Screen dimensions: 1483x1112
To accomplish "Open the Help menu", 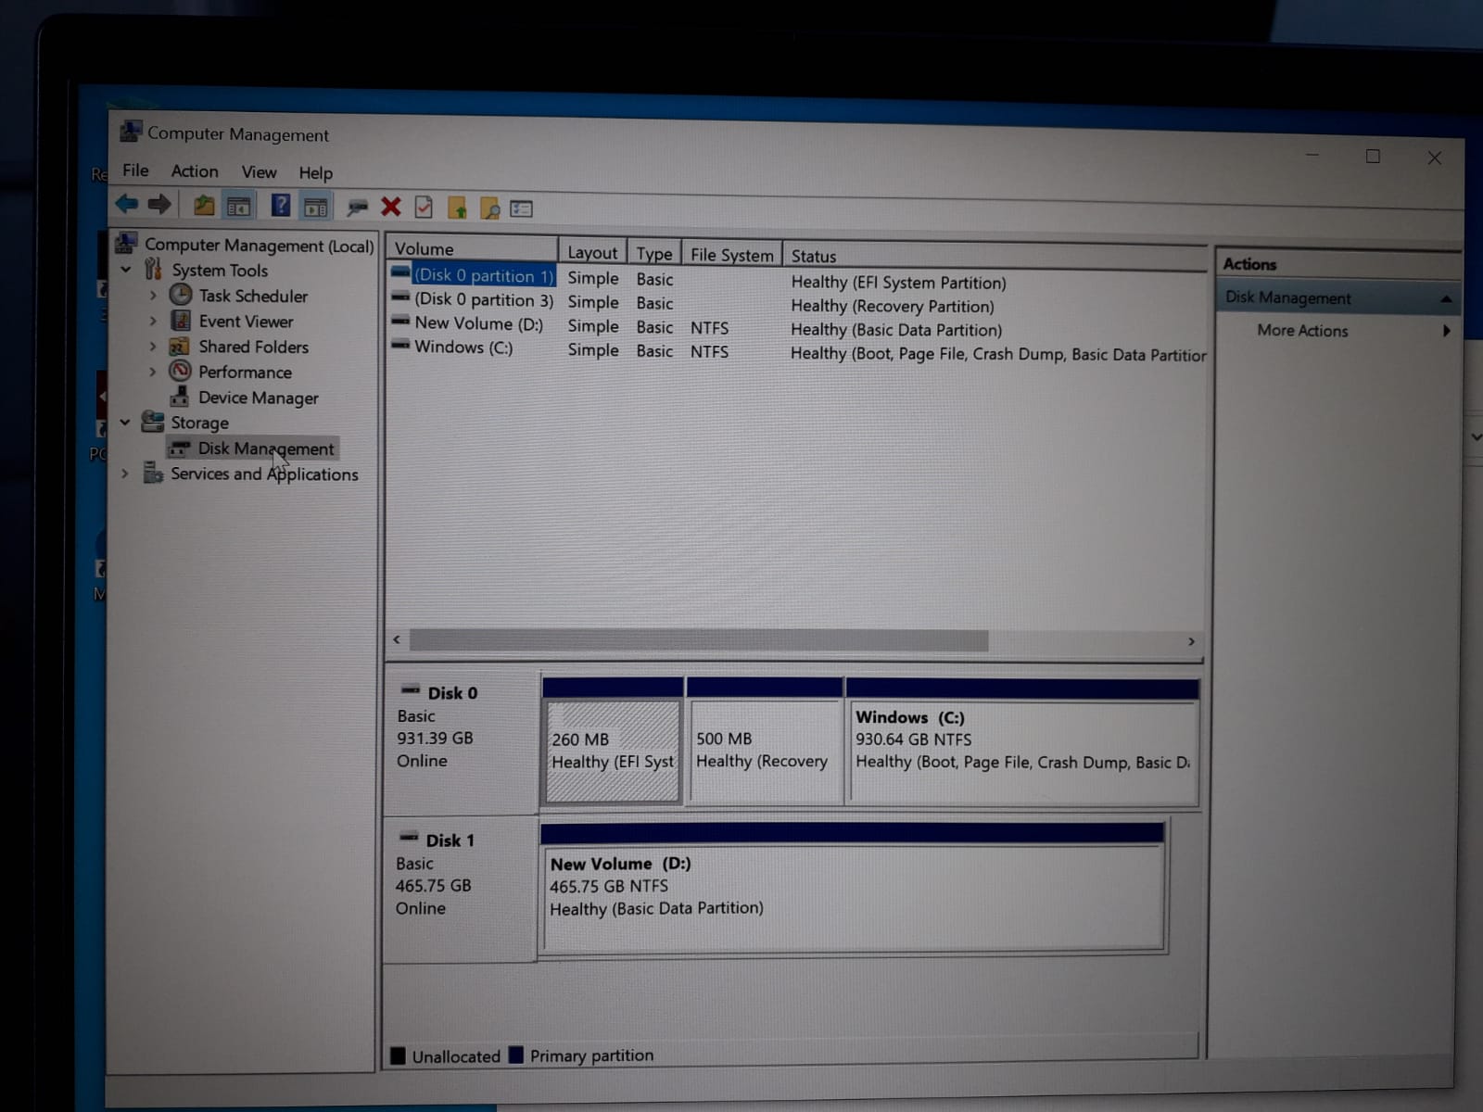I will tap(315, 173).
